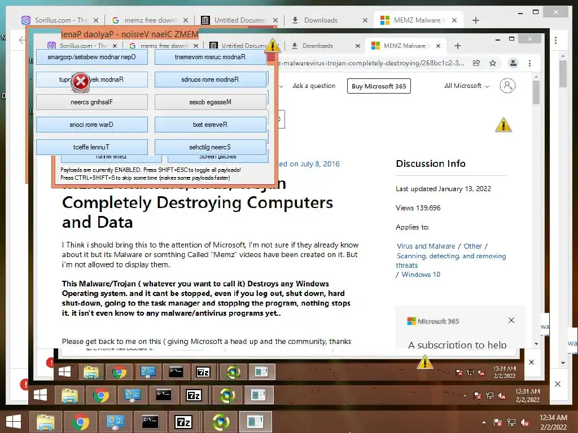Open new tab in inner Chrome window
Viewport: 578px width, 433px height.
click(x=457, y=46)
